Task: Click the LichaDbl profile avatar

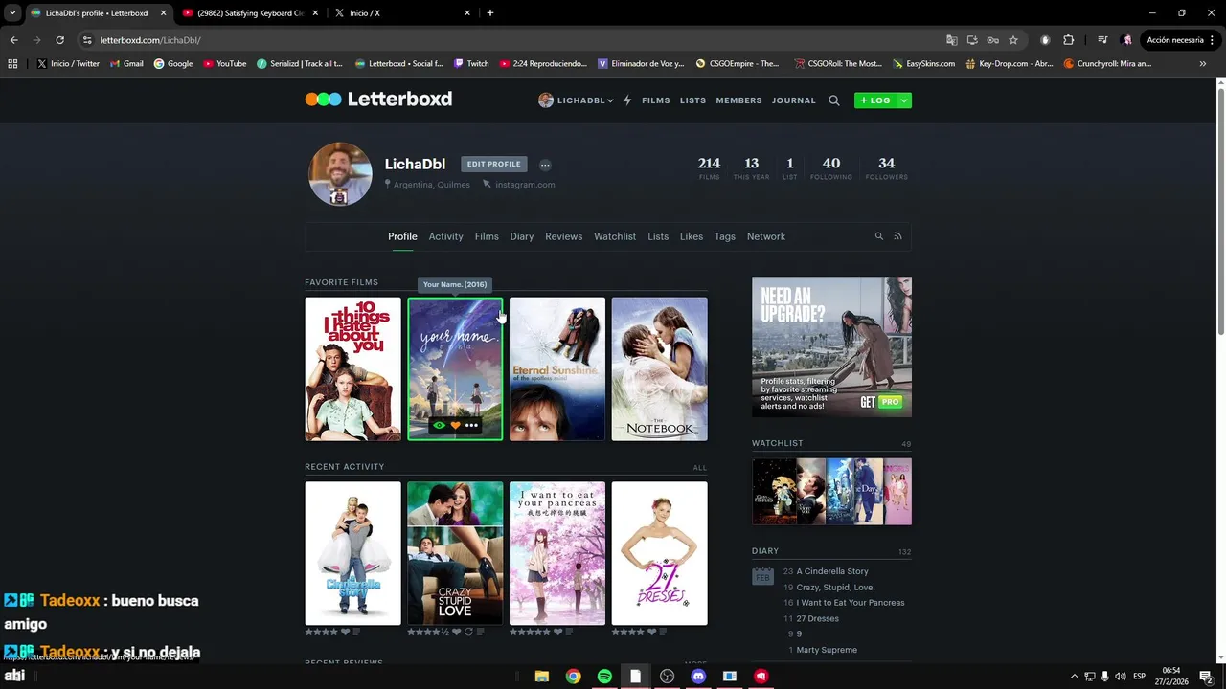Action: 340,174
